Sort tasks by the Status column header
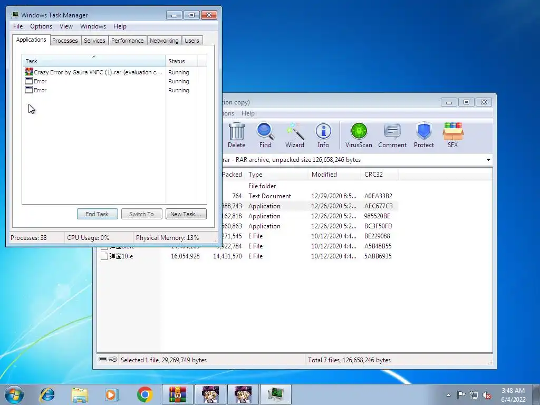 (x=181, y=61)
